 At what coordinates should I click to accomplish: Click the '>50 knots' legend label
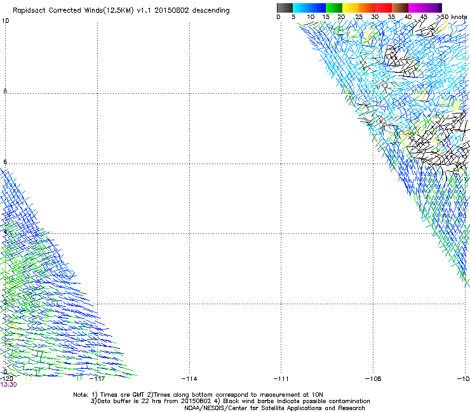452,17
